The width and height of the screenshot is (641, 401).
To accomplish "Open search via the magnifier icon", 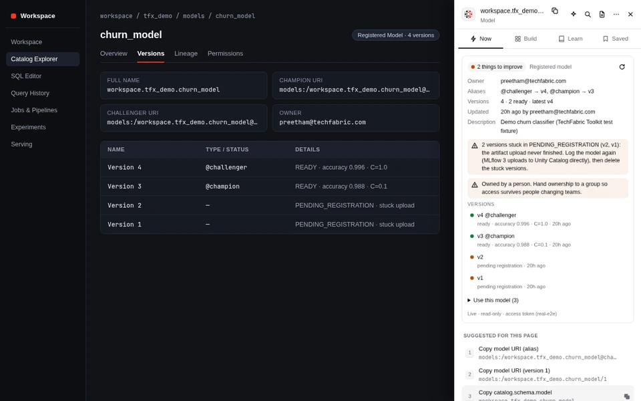I will coord(588,14).
